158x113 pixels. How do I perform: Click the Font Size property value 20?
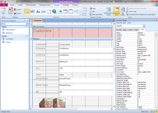(x=146, y=62)
